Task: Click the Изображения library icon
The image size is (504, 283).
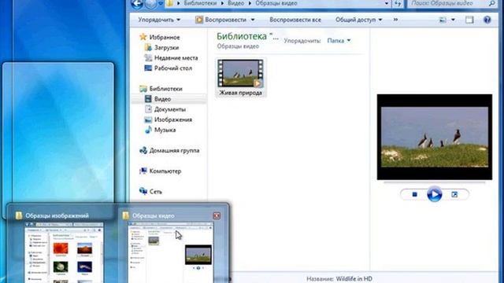Action: pos(148,119)
